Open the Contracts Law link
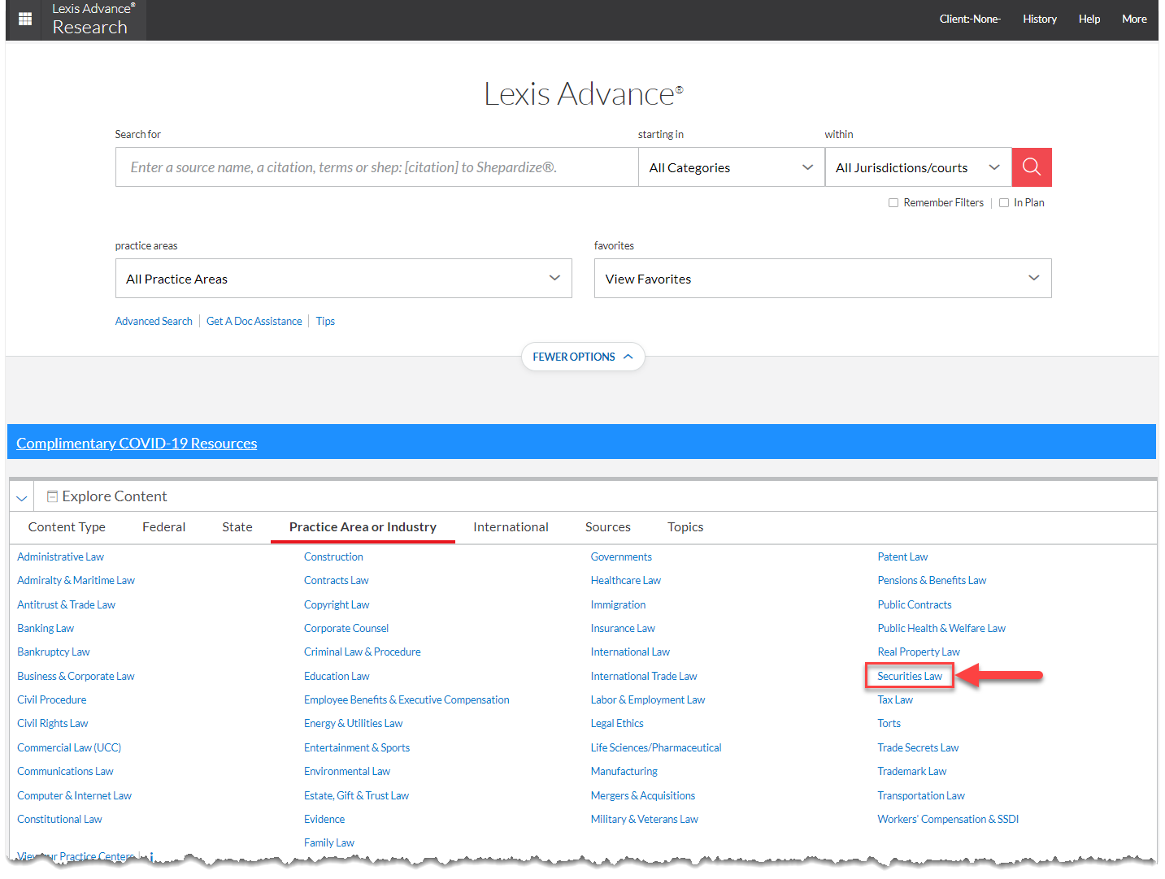This screenshot has width=1165, height=879. point(337,580)
